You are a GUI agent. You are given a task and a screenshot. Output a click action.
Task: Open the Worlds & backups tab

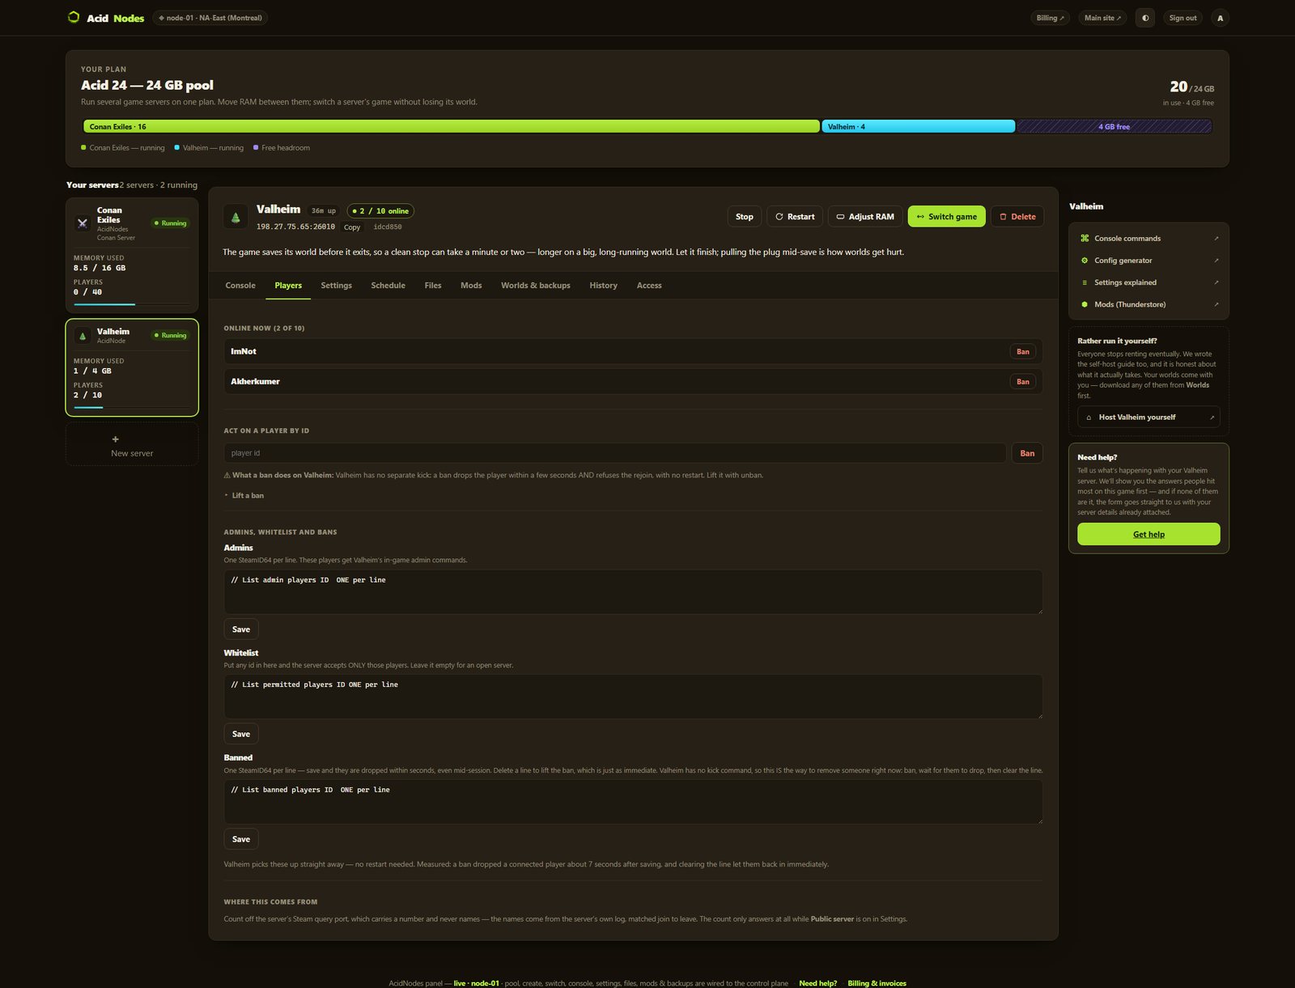[x=535, y=286]
